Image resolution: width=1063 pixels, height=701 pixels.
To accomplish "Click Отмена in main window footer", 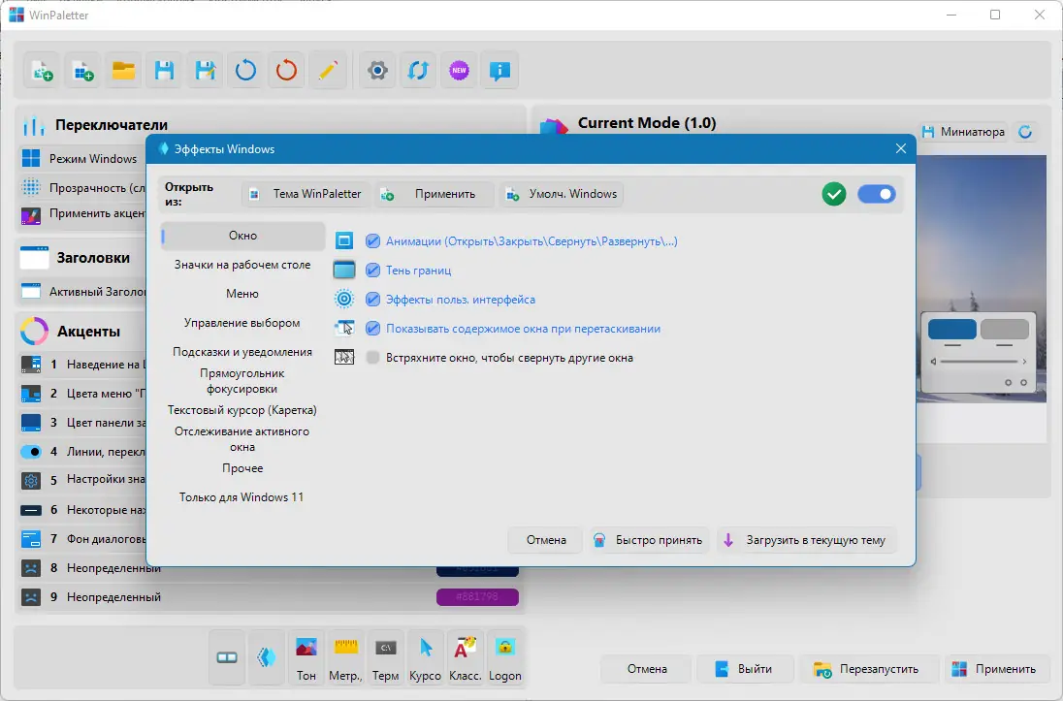I will tap(647, 669).
